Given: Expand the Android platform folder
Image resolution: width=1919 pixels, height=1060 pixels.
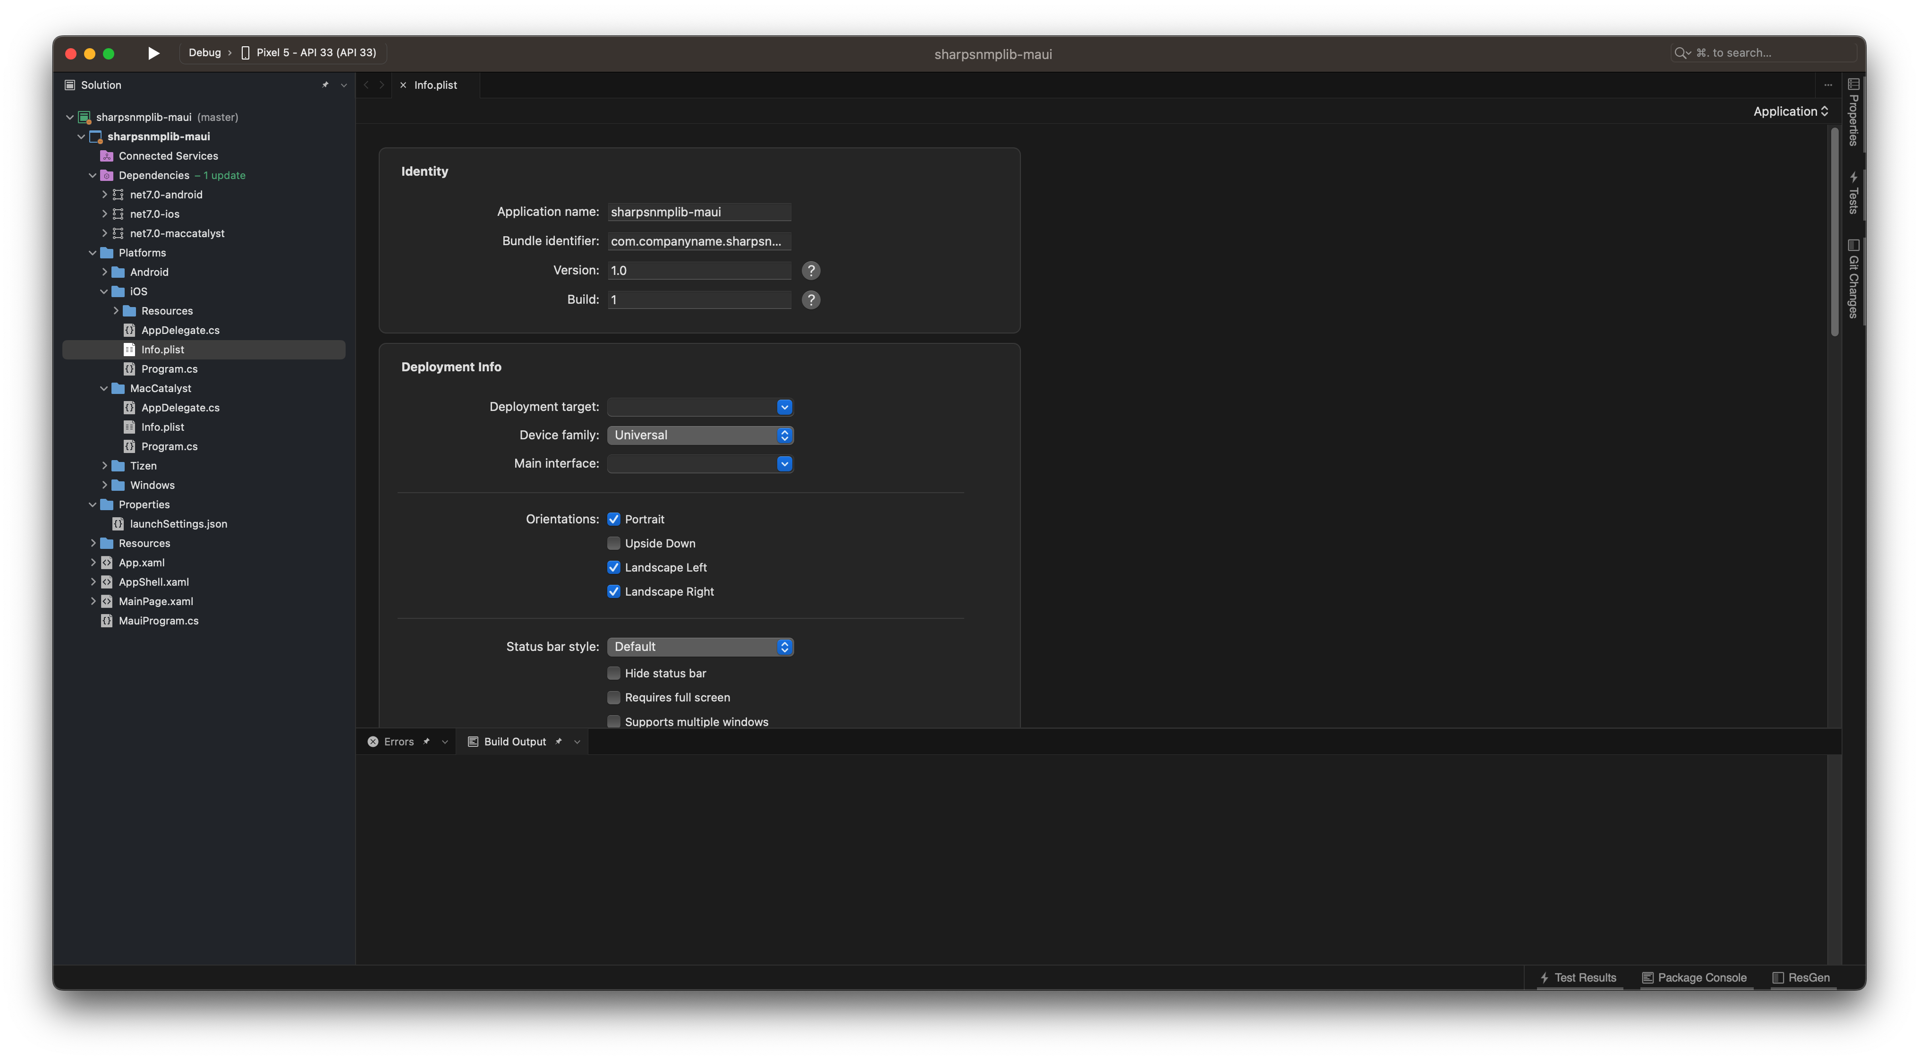Looking at the screenshot, I should point(104,272).
